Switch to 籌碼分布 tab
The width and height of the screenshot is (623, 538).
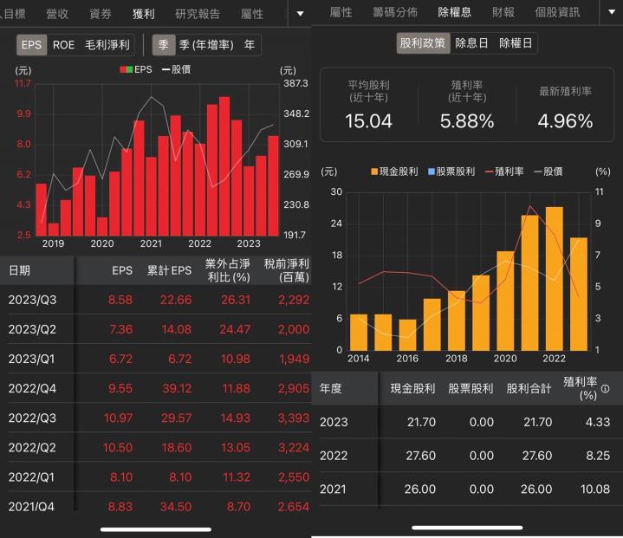(x=394, y=13)
